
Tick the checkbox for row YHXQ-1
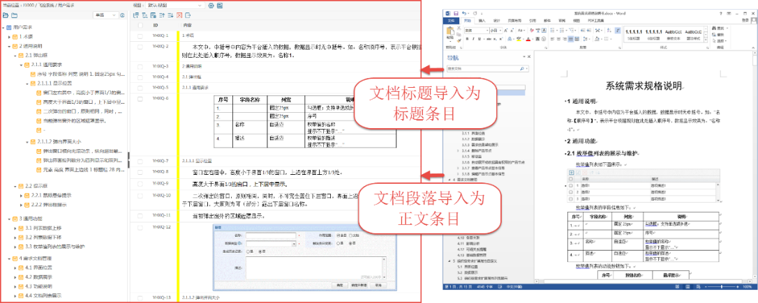point(140,35)
